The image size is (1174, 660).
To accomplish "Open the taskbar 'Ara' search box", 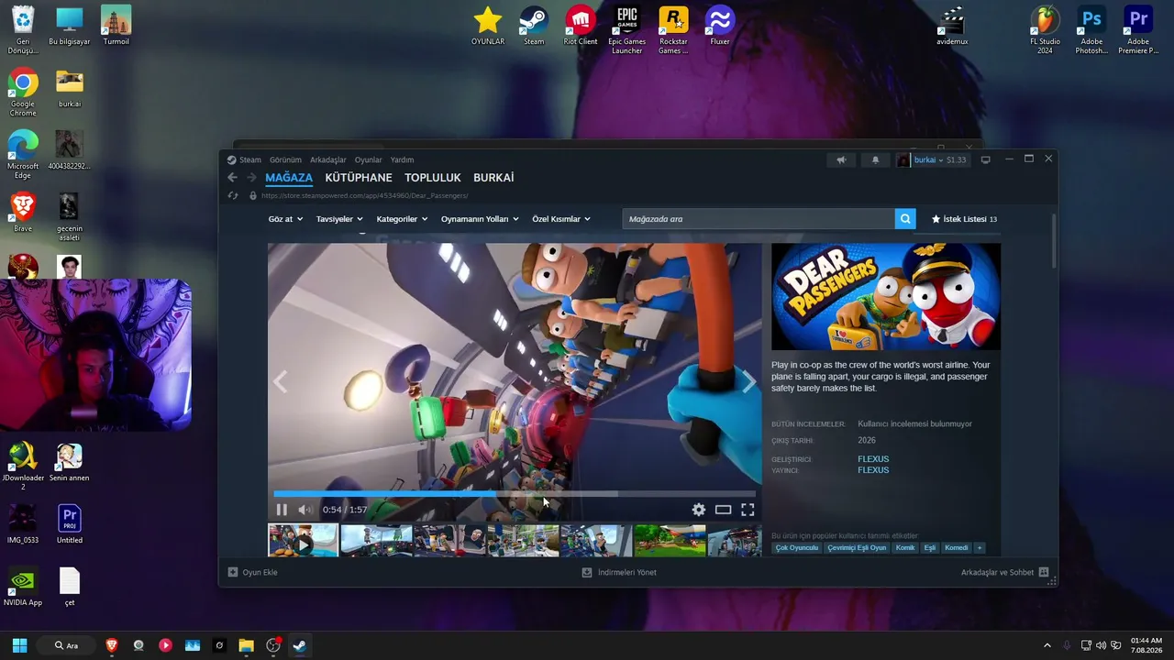I will pyautogui.click(x=66, y=645).
